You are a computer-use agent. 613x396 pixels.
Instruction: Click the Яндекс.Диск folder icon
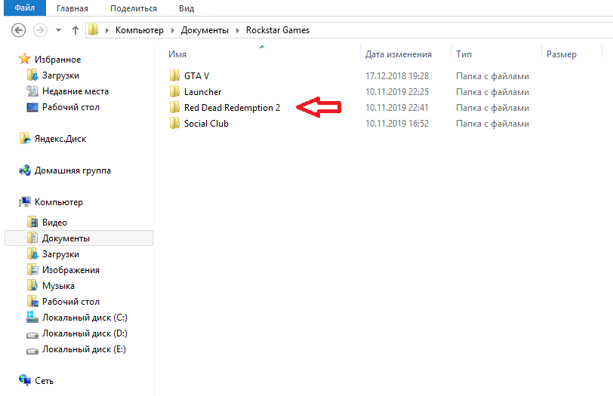click(x=25, y=138)
